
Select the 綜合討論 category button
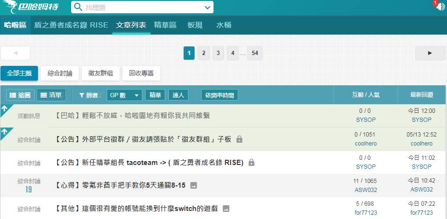60,73
